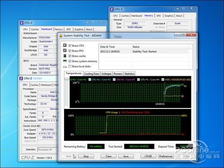Image resolution: width=224 pixels, height=168 pixels.
Task: Enable the Stress local disks checkbox
Action: coord(70,66)
